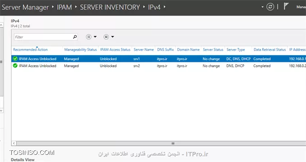Expand breadcrumb arrow after IPv4
The width and height of the screenshot is (306, 162).
[x=165, y=7]
